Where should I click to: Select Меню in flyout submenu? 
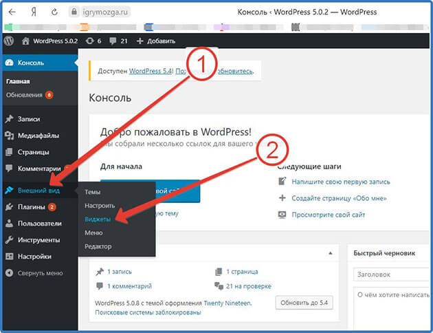(x=93, y=233)
